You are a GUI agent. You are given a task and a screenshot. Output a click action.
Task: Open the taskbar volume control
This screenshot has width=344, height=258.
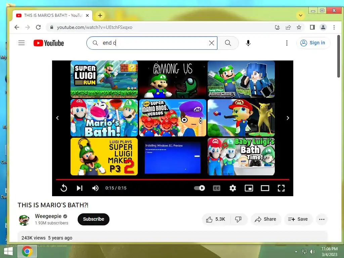[312, 252]
